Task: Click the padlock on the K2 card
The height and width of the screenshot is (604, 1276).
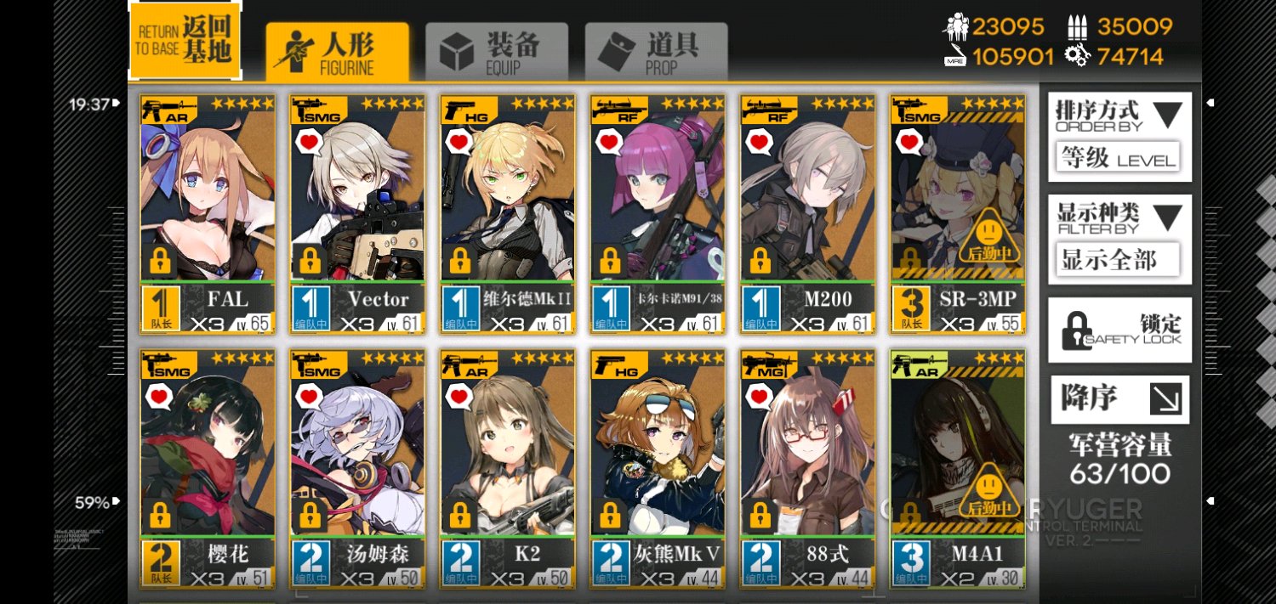Action: tap(460, 515)
